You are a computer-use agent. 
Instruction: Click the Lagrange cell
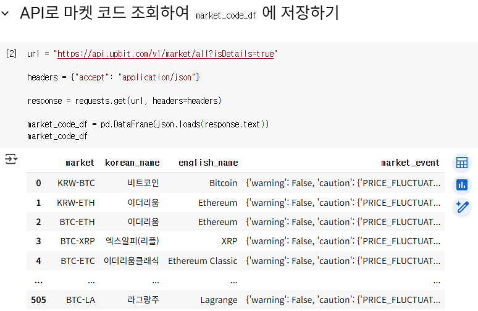[219, 300]
